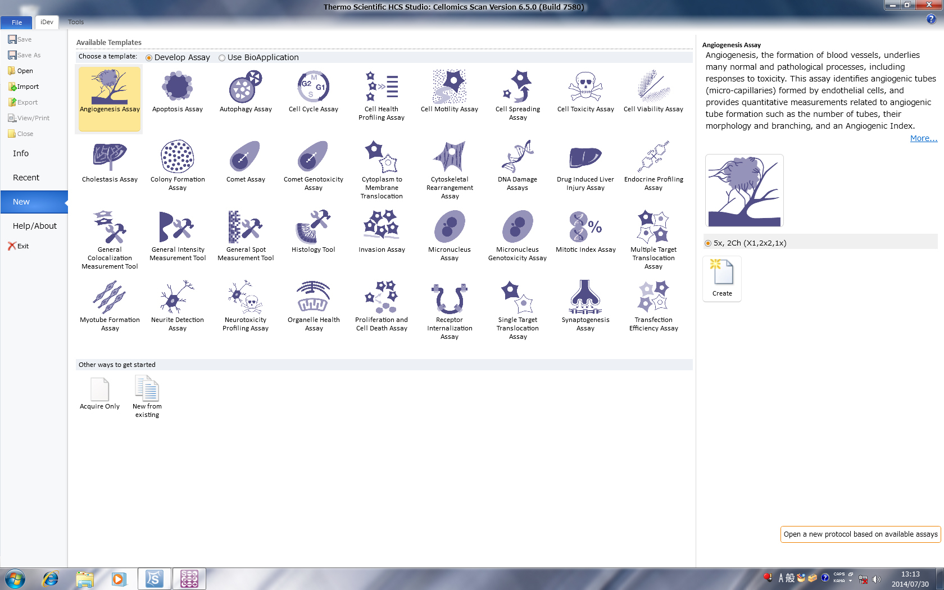Pick Proliferation and Cell Death Assay
The image size is (944, 590).
click(382, 307)
